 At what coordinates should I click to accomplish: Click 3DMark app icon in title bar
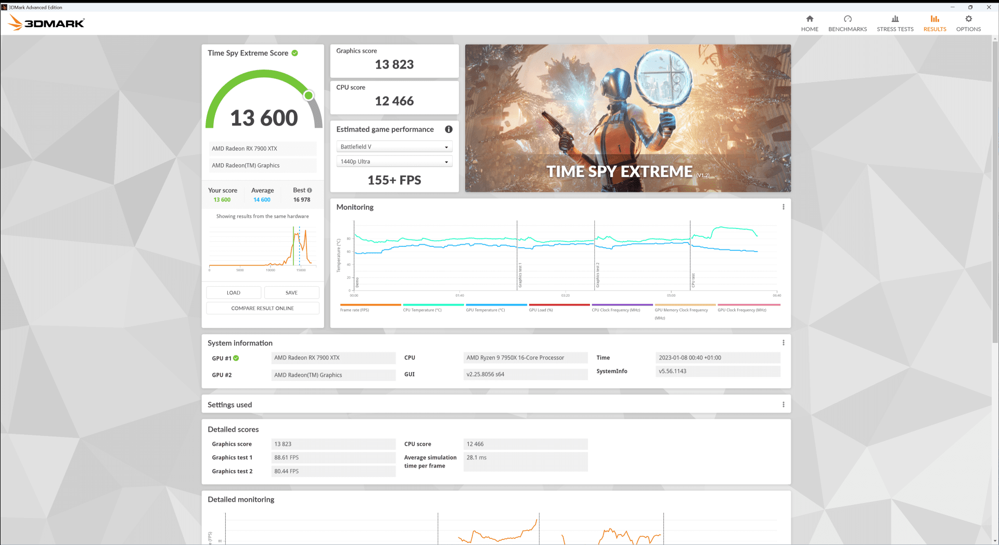click(4, 7)
